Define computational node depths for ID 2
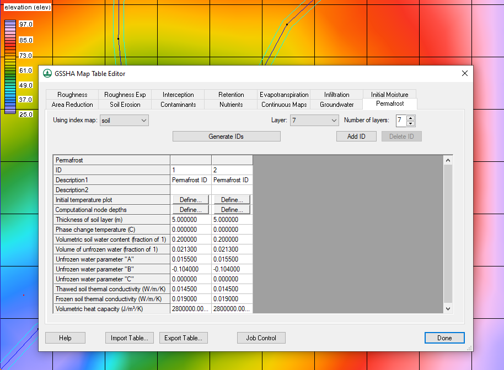Screen dimensions: 504x370 231,209
